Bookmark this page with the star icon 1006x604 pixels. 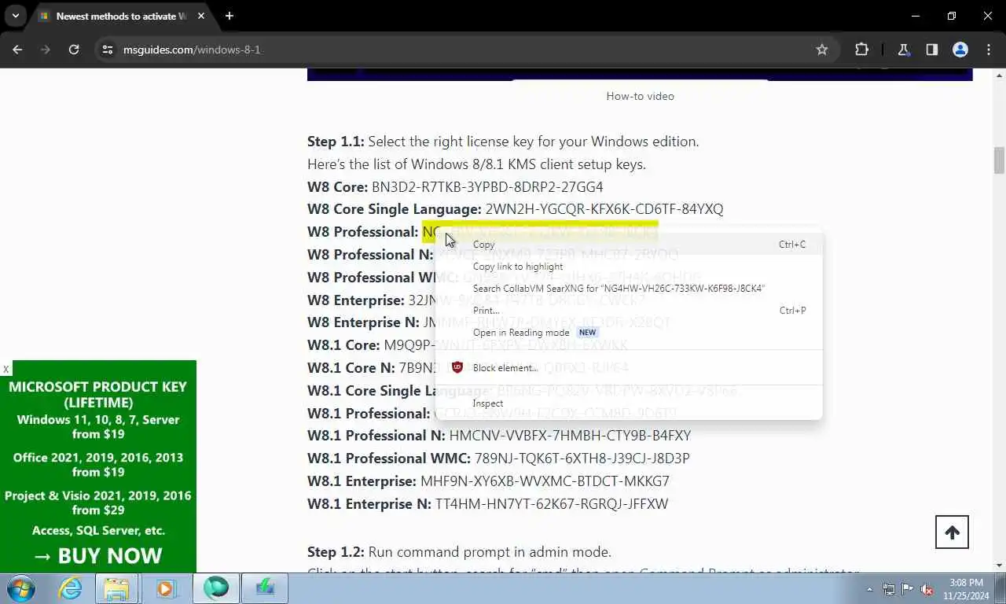[822, 50]
